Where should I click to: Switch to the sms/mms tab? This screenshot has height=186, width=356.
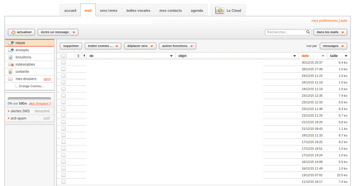(x=109, y=11)
